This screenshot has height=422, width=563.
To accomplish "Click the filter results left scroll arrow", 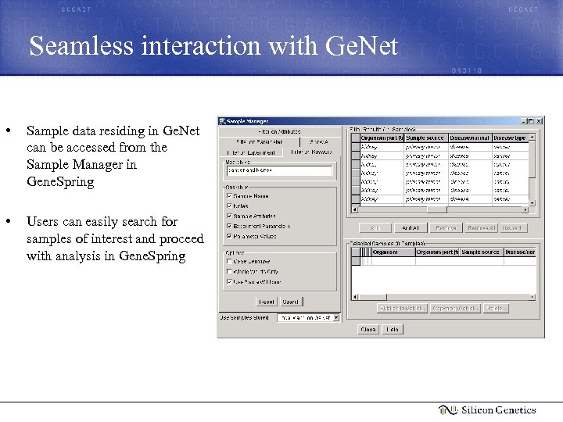I will [355, 209].
